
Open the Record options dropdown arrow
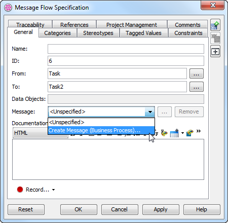(x=53, y=190)
